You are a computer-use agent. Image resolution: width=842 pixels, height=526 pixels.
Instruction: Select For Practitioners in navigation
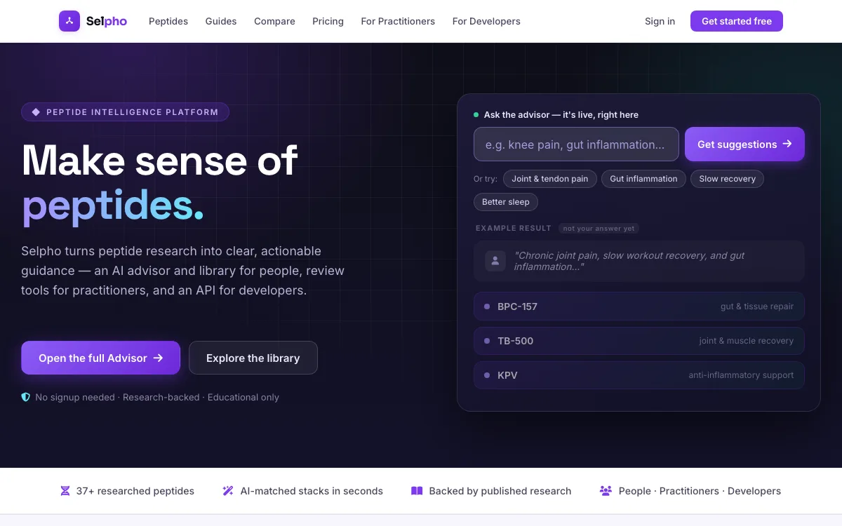tap(398, 21)
